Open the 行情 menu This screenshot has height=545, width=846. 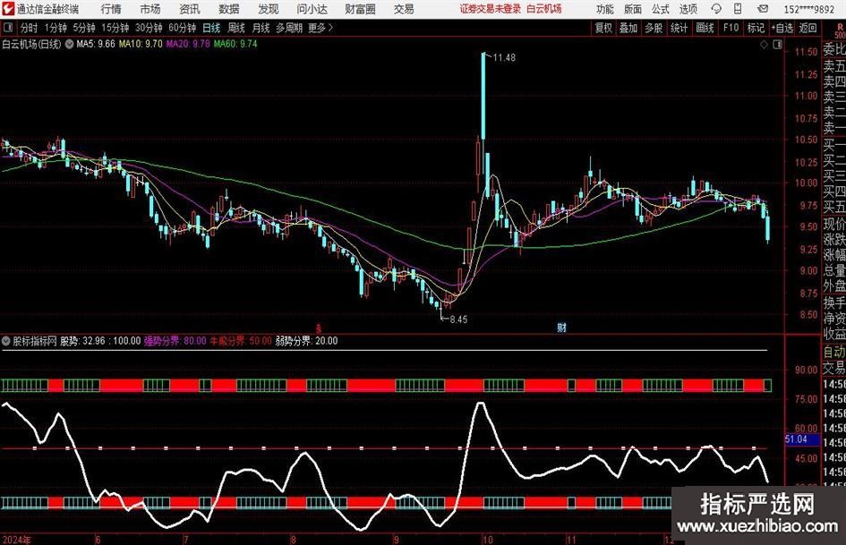(x=111, y=9)
